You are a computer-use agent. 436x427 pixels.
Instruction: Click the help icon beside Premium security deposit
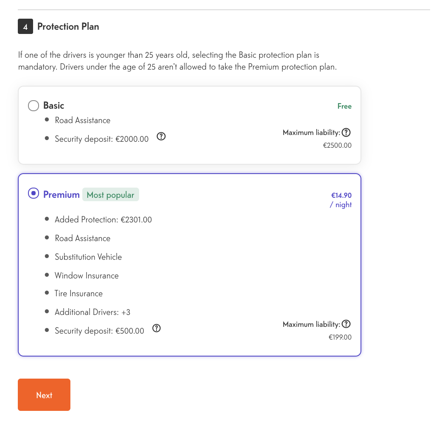(x=157, y=328)
